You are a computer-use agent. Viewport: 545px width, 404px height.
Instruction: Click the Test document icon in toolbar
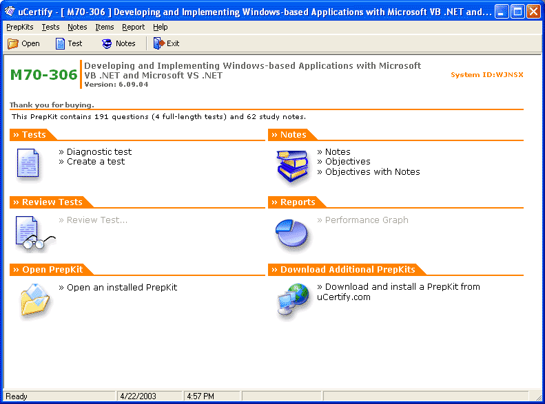(x=60, y=43)
